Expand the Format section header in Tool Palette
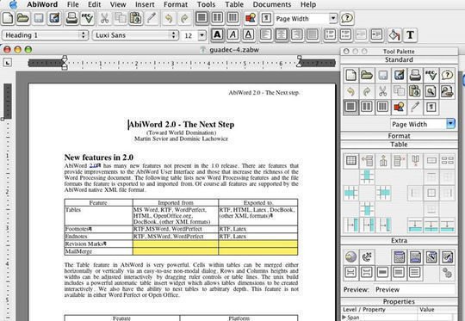This screenshot has width=465, height=321. coord(399,136)
